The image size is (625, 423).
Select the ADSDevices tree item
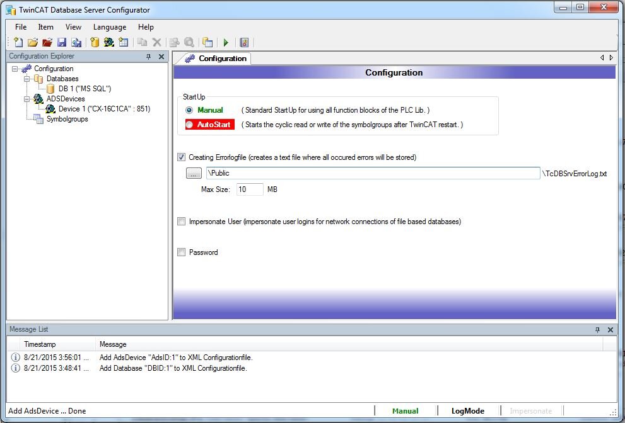coord(66,99)
